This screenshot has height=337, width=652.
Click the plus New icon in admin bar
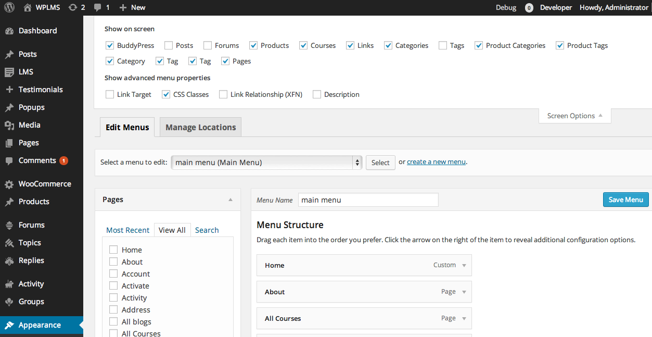coord(123,7)
